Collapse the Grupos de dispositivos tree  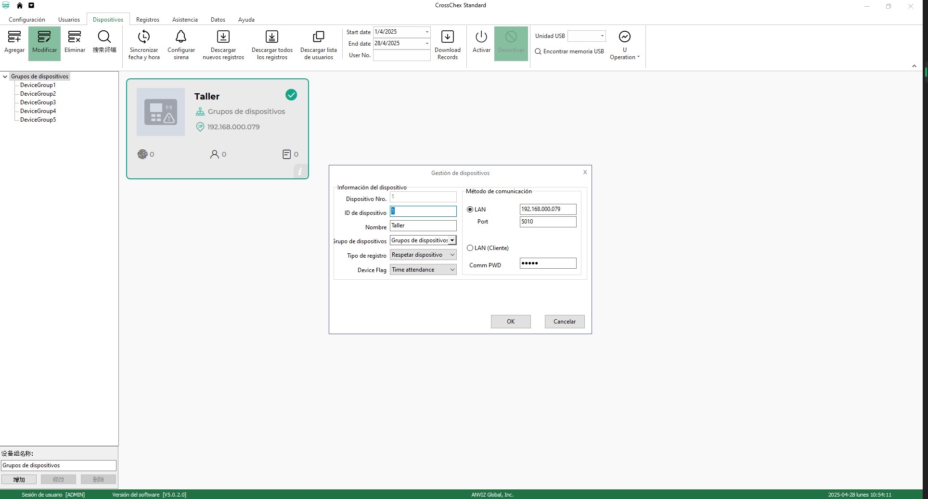5,76
